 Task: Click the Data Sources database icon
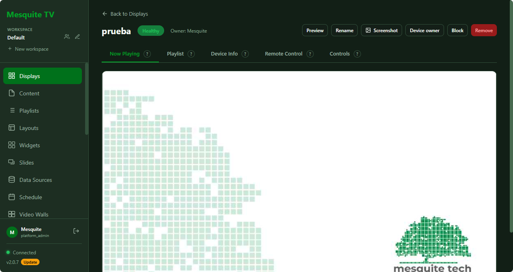point(12,180)
